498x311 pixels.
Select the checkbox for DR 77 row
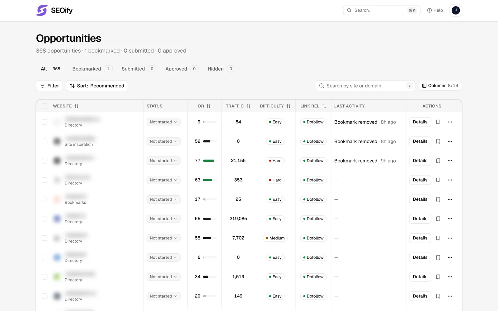tap(45, 160)
